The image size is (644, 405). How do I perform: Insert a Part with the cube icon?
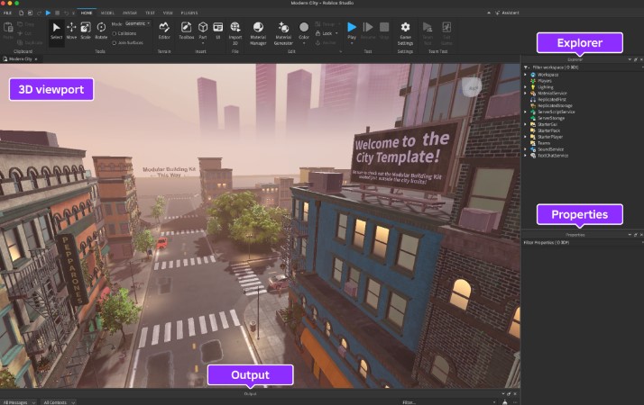coord(203,28)
